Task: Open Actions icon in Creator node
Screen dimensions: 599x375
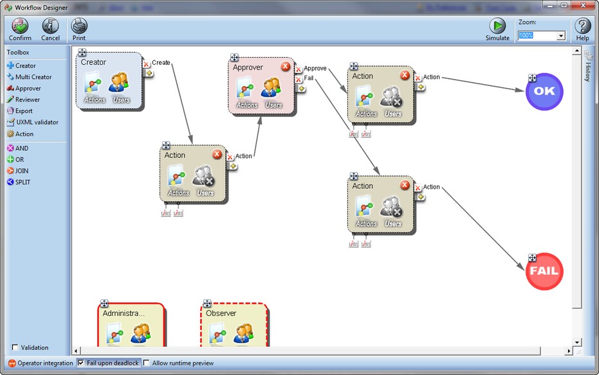Action: [95, 89]
